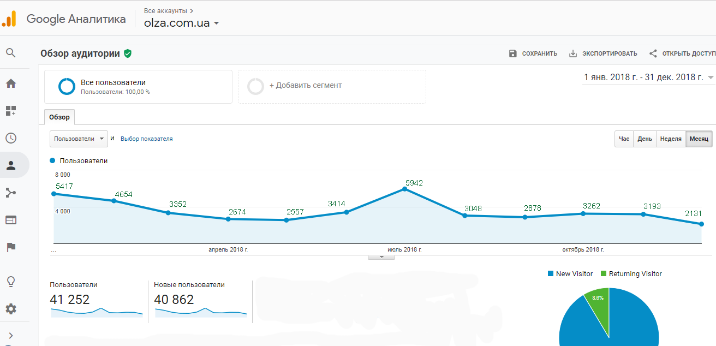Click the share access icon
The height and width of the screenshot is (346, 716).
[653, 53]
